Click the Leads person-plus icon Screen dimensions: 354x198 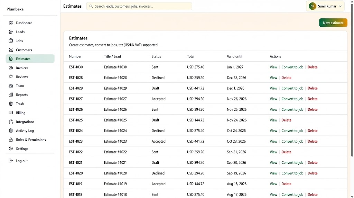tap(11, 32)
